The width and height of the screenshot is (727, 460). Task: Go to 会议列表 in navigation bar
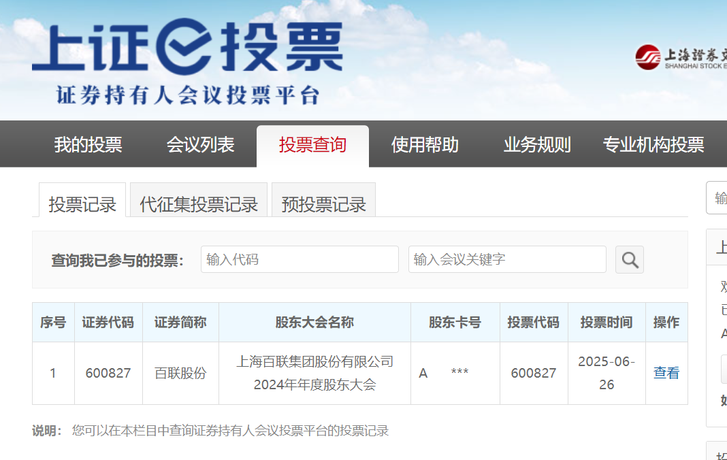tap(200, 145)
